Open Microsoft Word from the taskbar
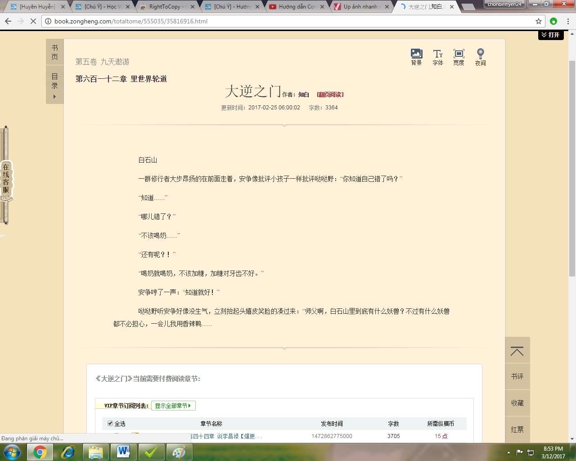The width and height of the screenshot is (576, 461). [x=123, y=452]
